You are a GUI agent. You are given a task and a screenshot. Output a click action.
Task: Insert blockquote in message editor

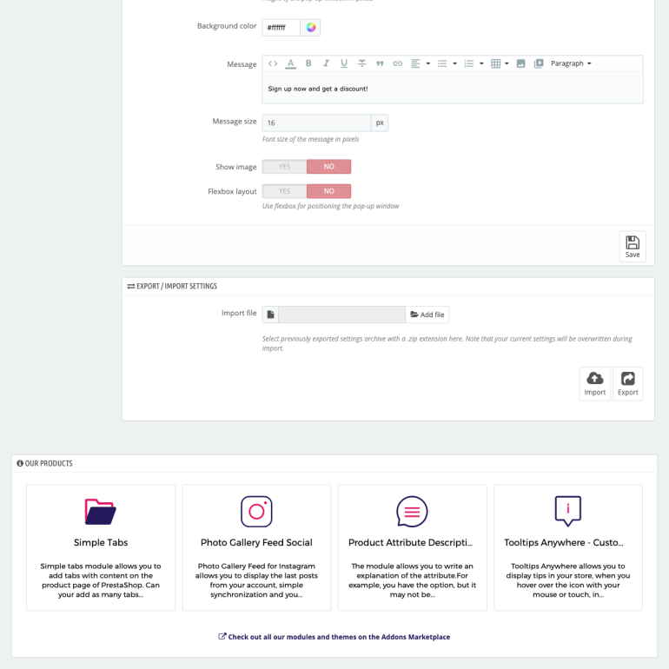point(380,63)
